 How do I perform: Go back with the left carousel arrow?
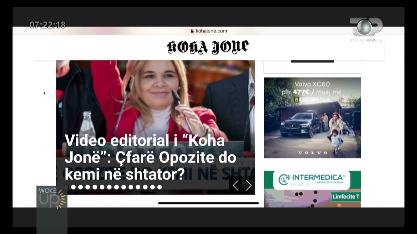(x=236, y=186)
